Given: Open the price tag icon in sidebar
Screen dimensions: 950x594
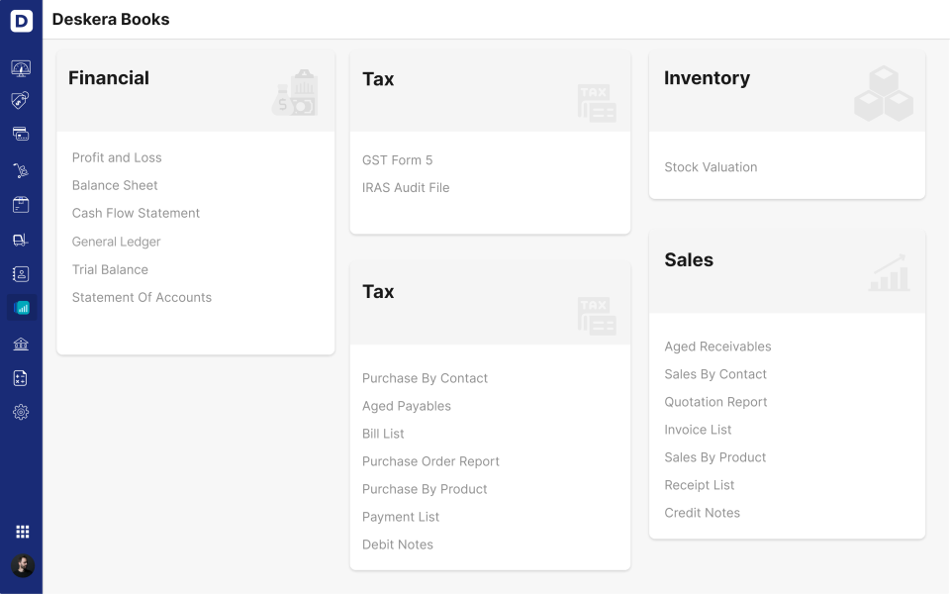Looking at the screenshot, I should coord(21,101).
